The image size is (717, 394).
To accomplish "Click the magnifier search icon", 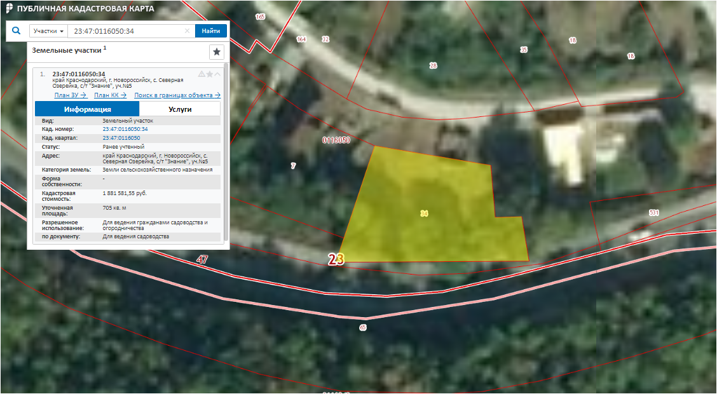I will click(x=17, y=31).
